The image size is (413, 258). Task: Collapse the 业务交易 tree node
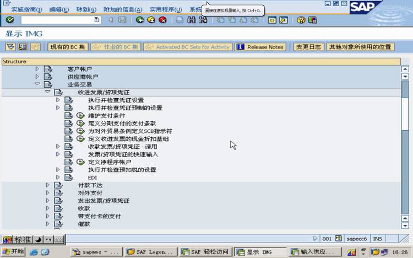pyautogui.click(x=37, y=84)
